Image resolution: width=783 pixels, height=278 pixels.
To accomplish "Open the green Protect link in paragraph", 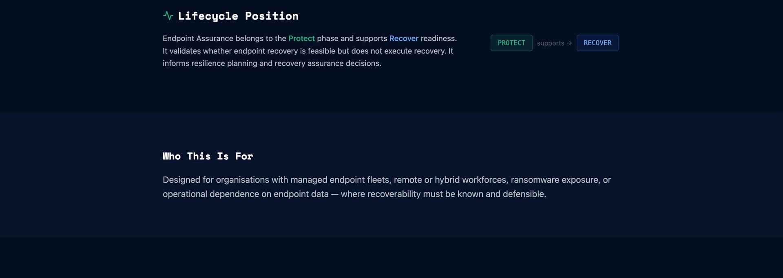I will 301,38.
